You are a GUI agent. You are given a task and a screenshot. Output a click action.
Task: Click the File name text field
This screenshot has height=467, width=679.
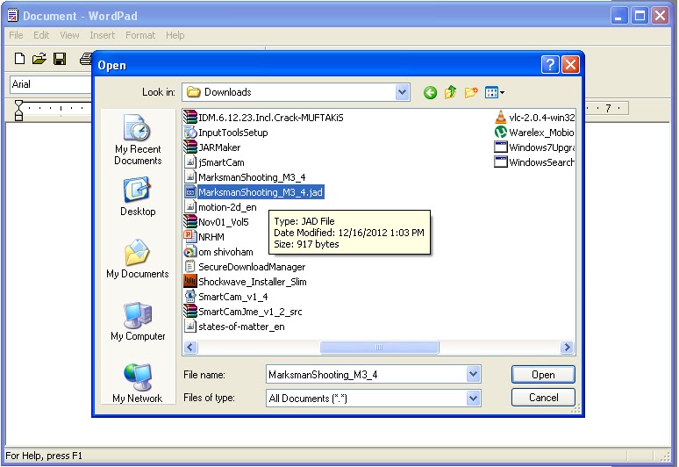point(367,374)
